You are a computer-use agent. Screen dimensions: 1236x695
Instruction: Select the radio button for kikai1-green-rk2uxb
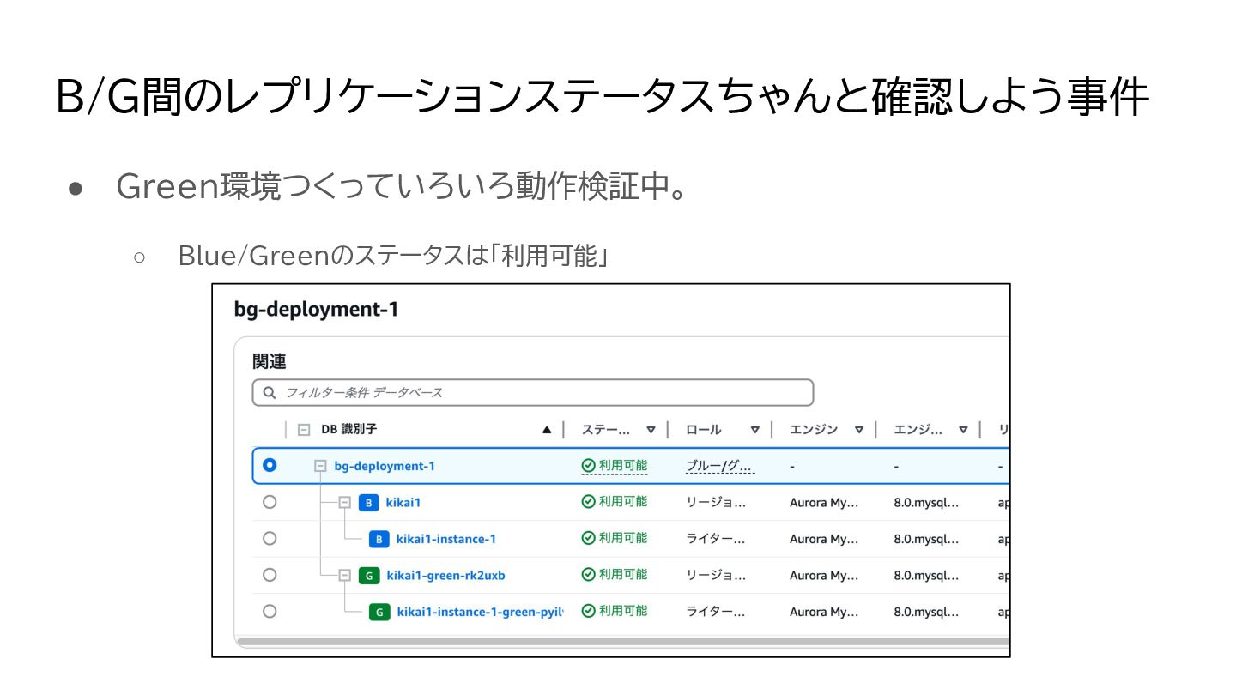(270, 575)
